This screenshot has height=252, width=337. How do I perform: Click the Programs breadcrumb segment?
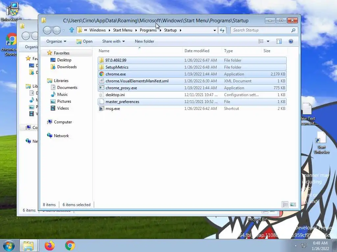pyautogui.click(x=148, y=30)
